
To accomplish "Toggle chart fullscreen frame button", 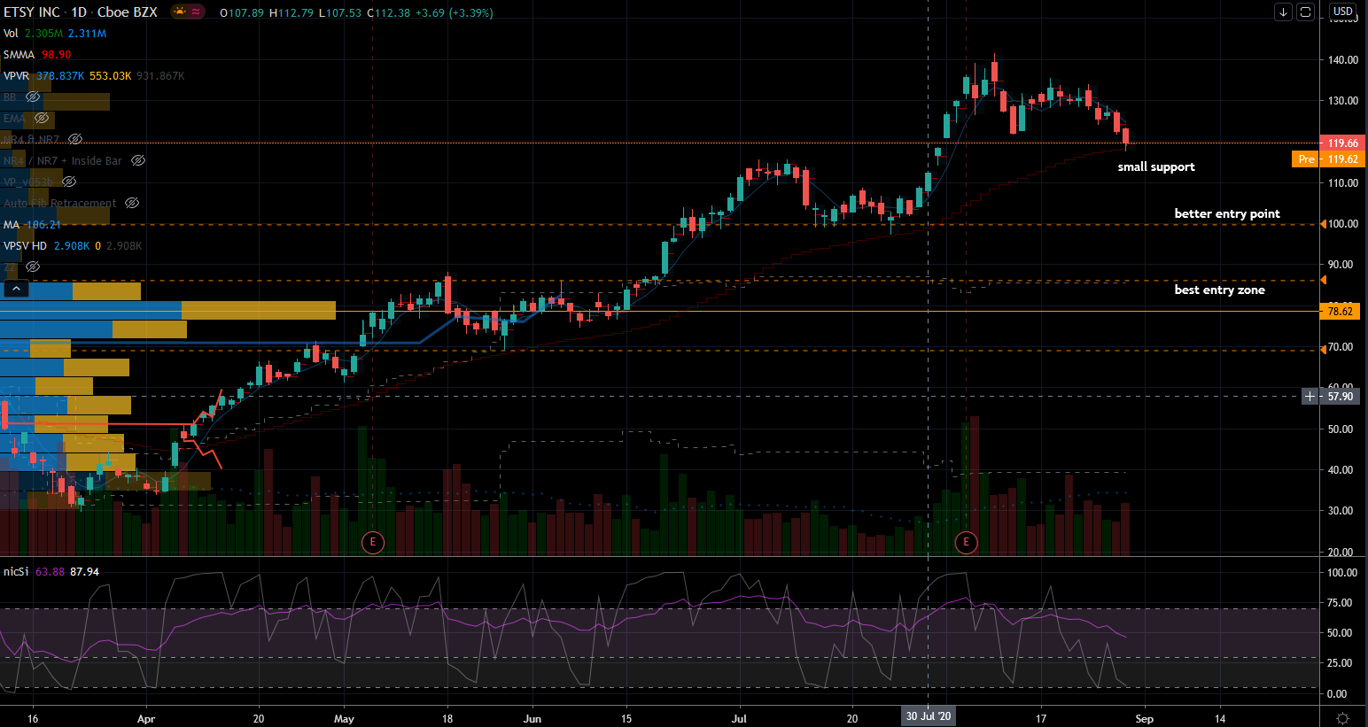I will tap(1305, 12).
